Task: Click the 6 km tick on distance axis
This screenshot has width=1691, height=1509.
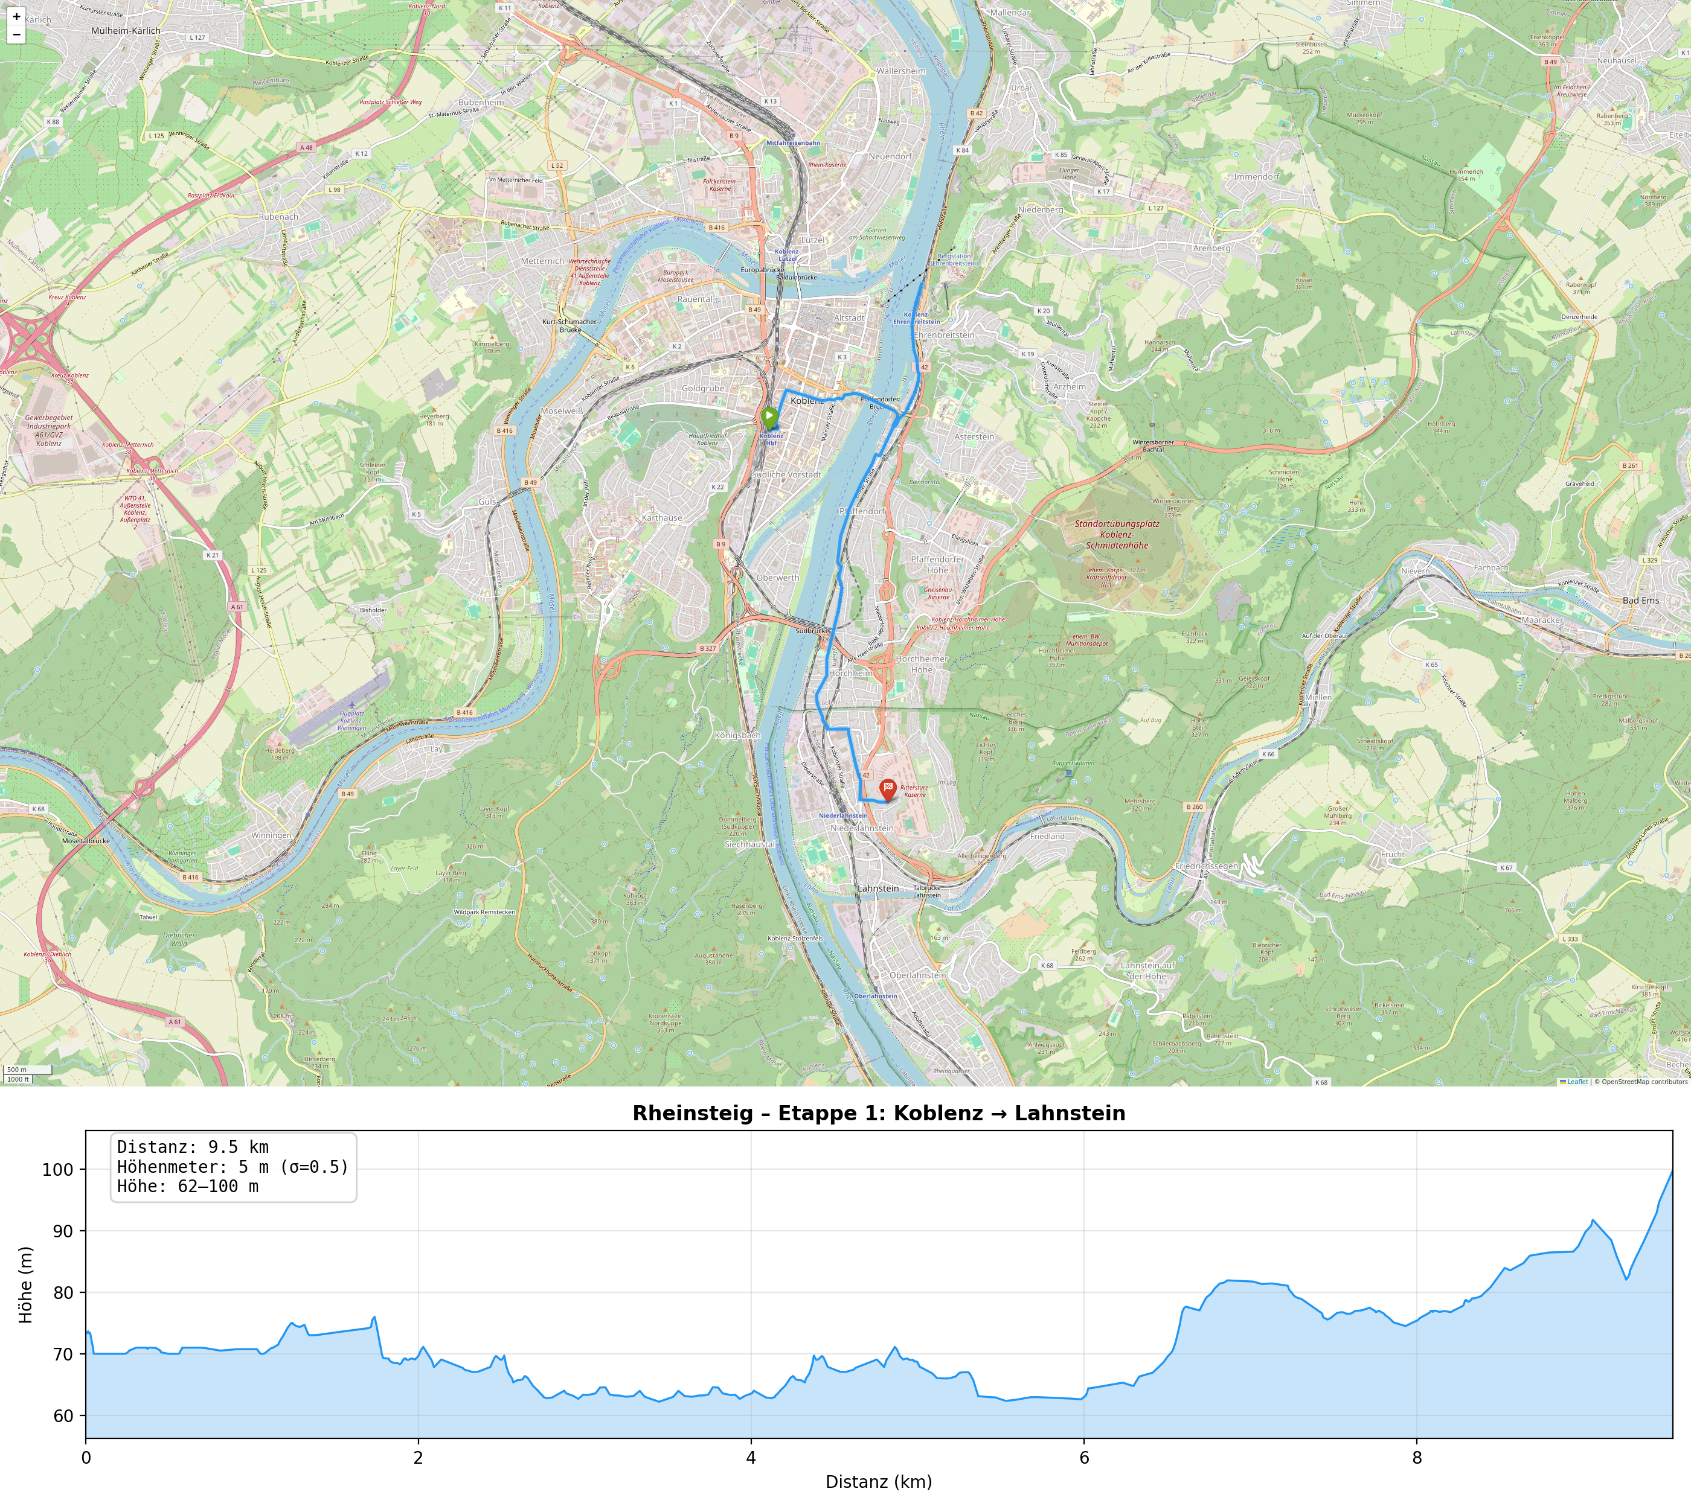Action: (x=1083, y=1458)
